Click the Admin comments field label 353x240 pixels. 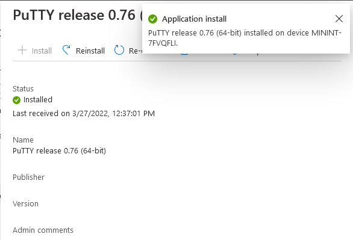[x=43, y=230]
